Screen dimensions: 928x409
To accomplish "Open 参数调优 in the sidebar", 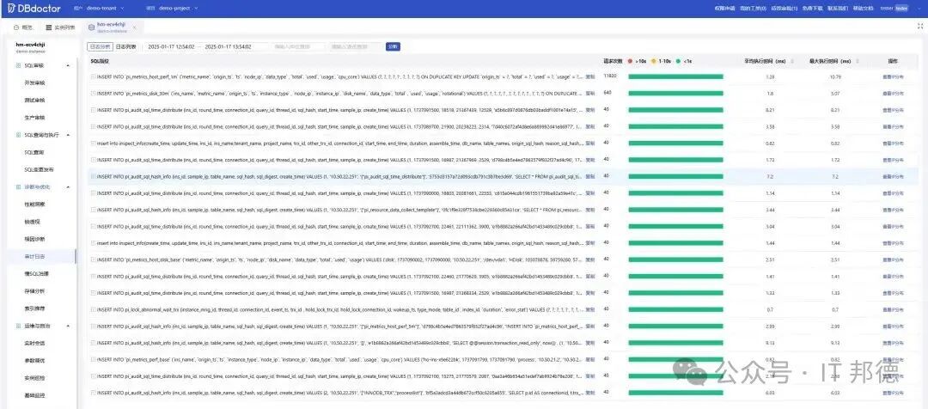I will coord(34,361).
